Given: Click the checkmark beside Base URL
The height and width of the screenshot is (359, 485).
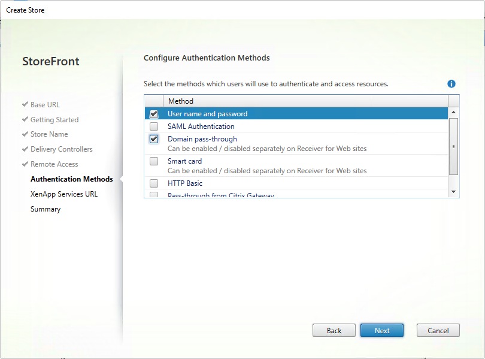Looking at the screenshot, I should 25,104.
